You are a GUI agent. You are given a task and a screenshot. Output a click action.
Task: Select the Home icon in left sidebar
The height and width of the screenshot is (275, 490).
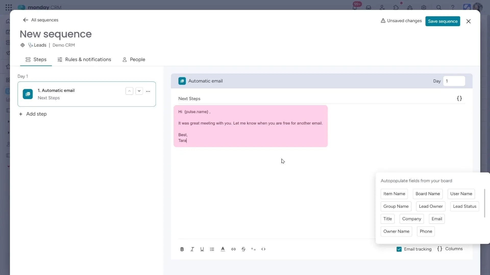pos(9,21)
